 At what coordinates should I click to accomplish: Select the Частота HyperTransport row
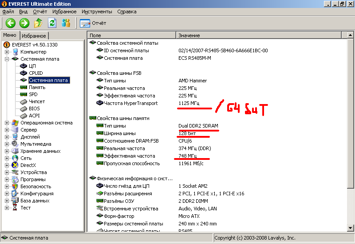tap(217, 103)
